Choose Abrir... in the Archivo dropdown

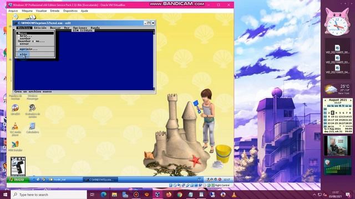[x=35, y=36]
